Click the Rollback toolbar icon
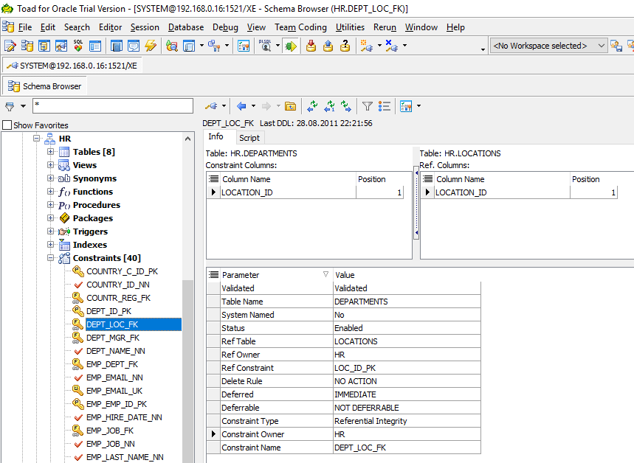The image size is (634, 463). [x=328, y=46]
